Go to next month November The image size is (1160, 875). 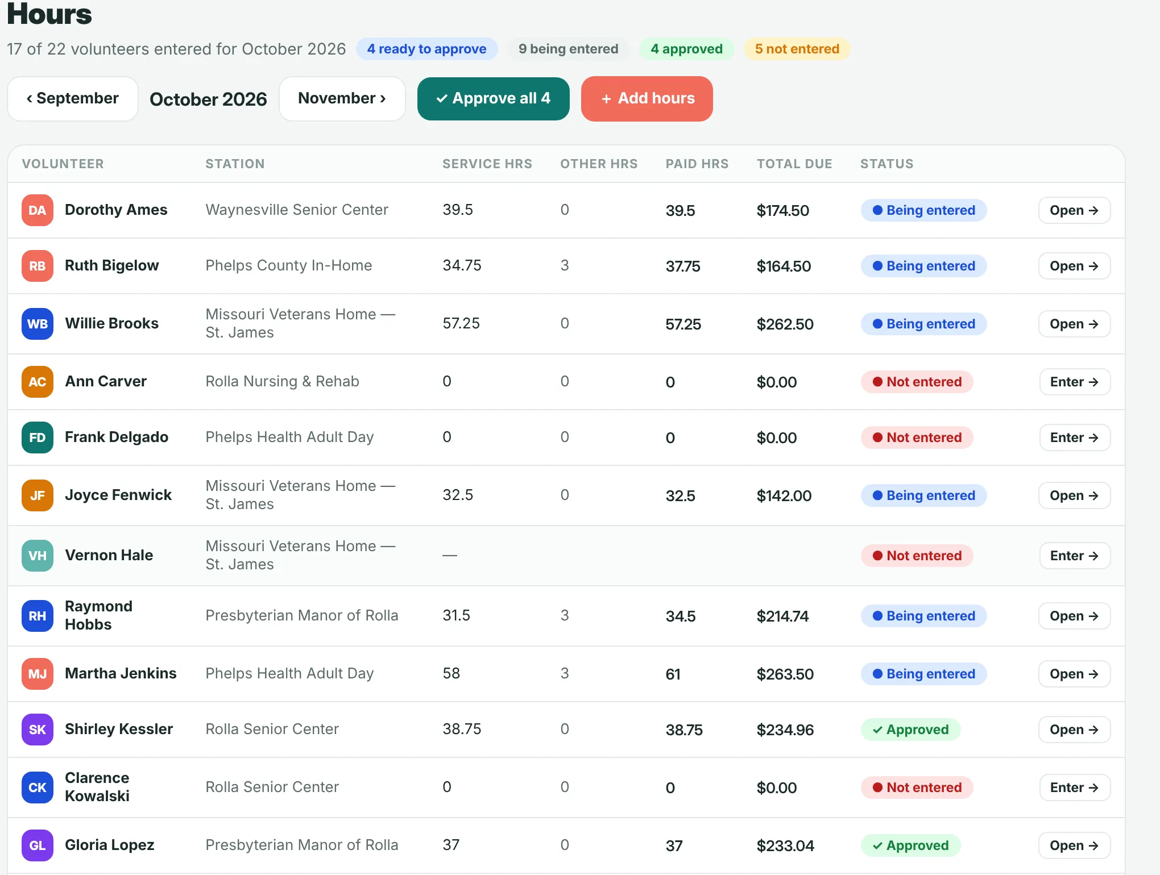(x=342, y=99)
